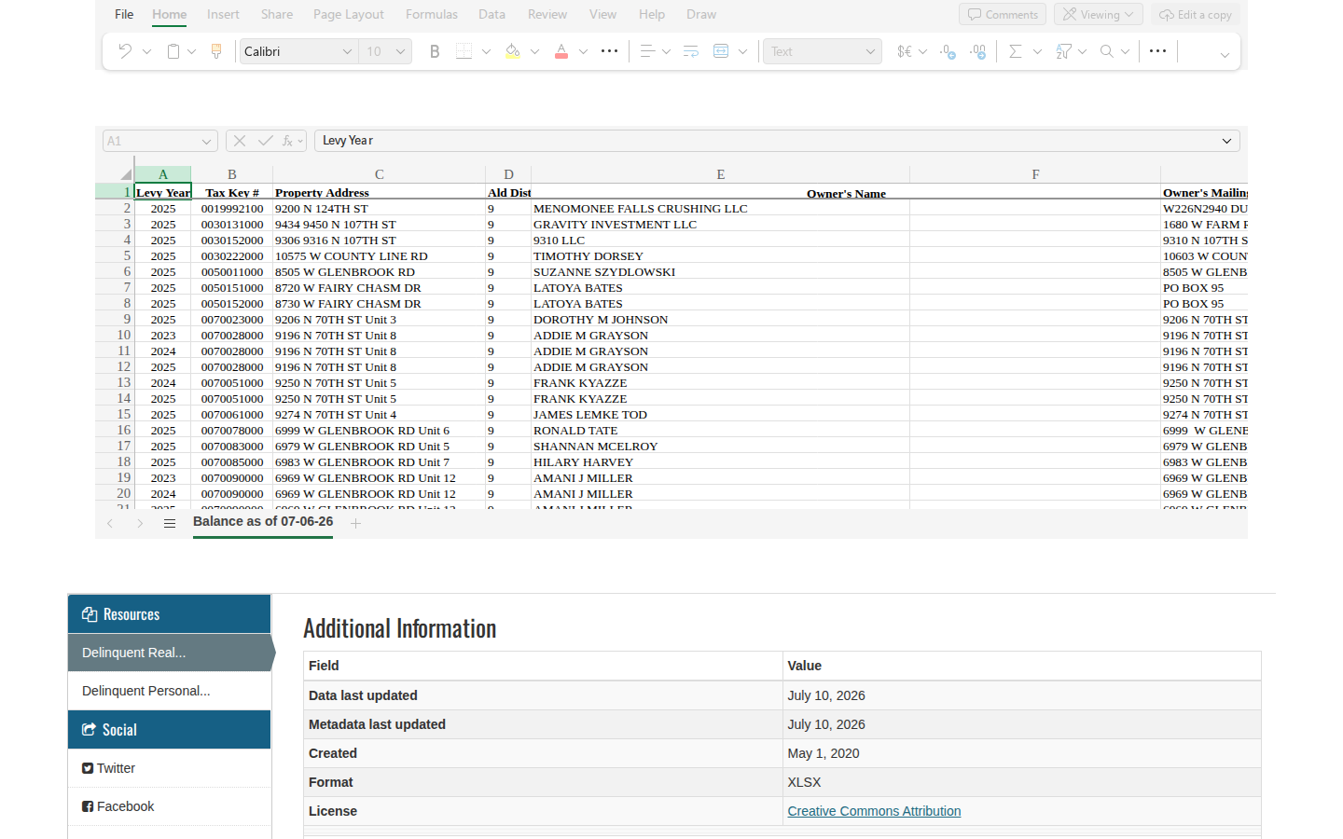Open the Undo dropdown arrow
Image resolution: width=1343 pixels, height=839 pixels.
pyautogui.click(x=147, y=51)
